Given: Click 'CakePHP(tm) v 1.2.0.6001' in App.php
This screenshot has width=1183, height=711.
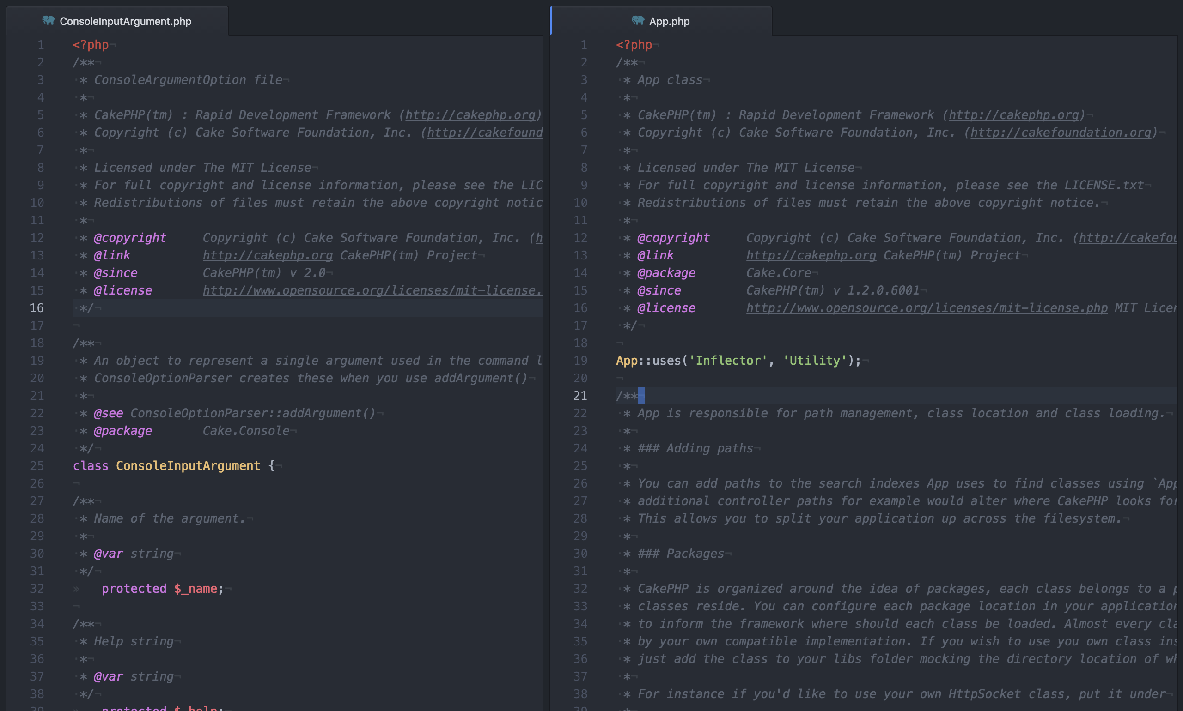Looking at the screenshot, I should point(833,290).
